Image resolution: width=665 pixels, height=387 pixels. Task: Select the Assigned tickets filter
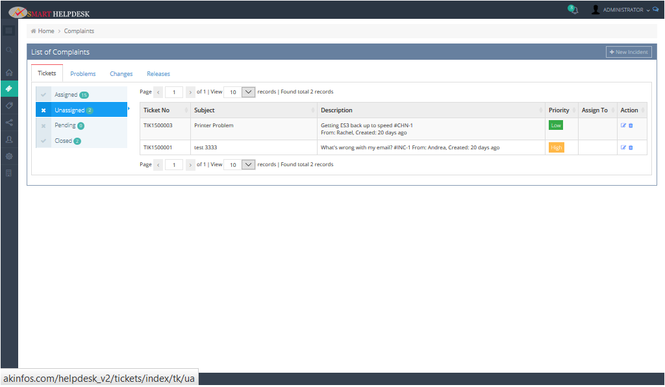coord(66,95)
